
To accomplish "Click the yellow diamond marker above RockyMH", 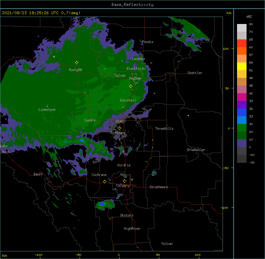I will pyautogui.click(x=77, y=63).
